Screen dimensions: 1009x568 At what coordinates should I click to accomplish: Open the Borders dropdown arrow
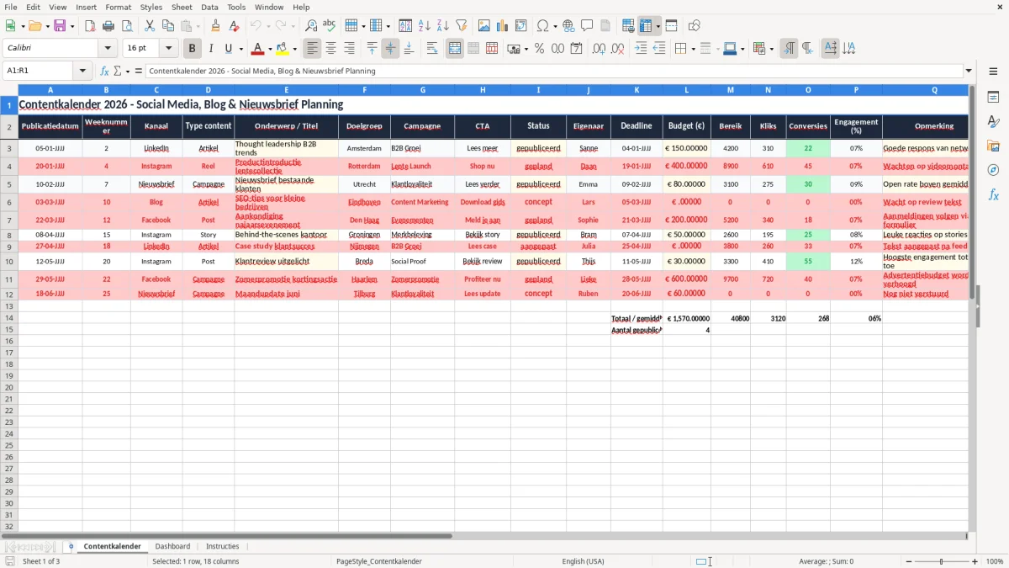[x=693, y=49]
